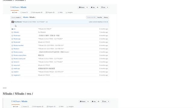Expand the commit message ellipsis button
Image resolution: width=193 pixels, height=108 pixels.
(x=47, y=22)
